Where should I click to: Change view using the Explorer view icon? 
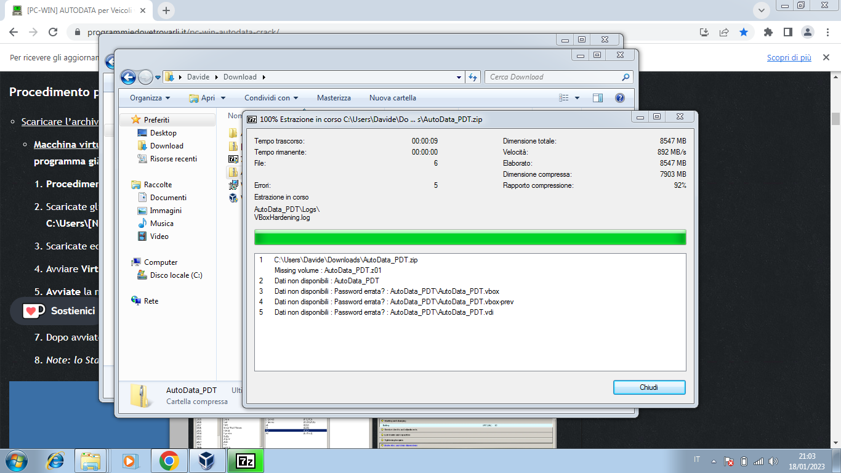coord(563,98)
